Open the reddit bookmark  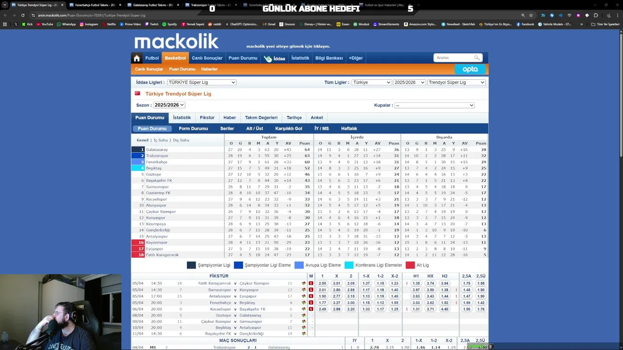pos(215,24)
